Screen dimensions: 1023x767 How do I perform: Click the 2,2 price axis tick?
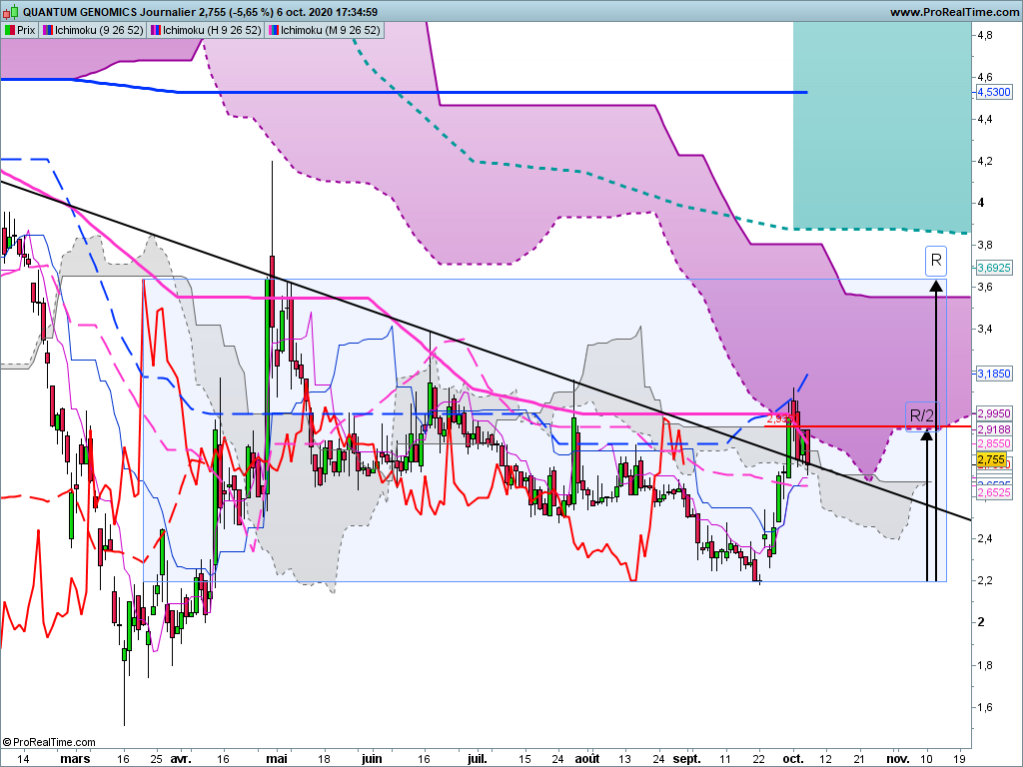pos(985,580)
